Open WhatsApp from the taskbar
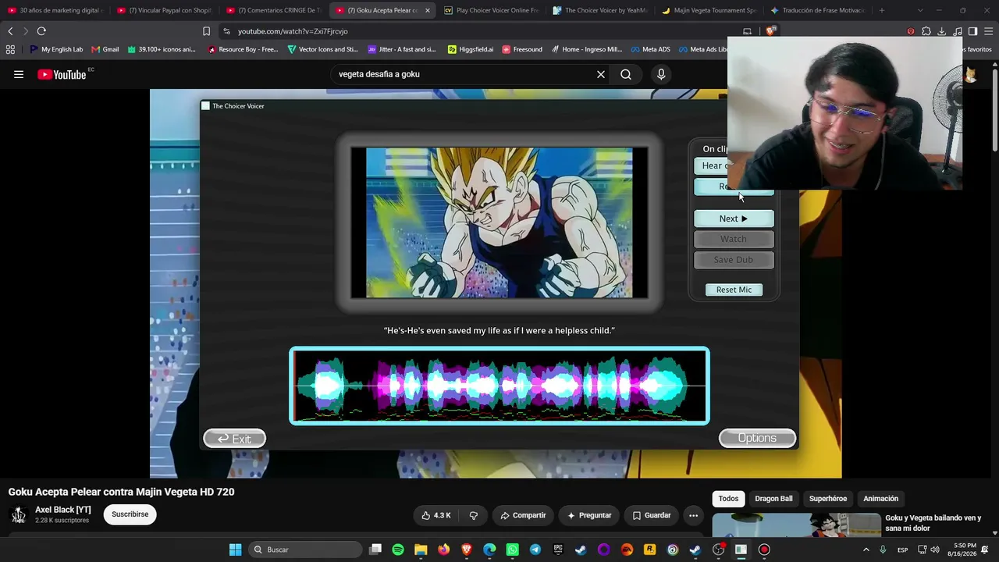The width and height of the screenshot is (999, 562). tap(512, 550)
